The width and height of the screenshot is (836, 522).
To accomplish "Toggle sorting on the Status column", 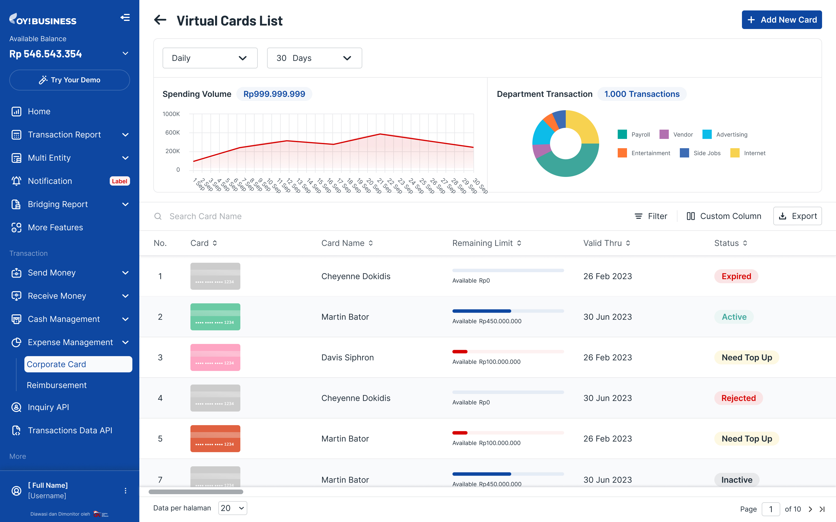I will click(x=745, y=243).
